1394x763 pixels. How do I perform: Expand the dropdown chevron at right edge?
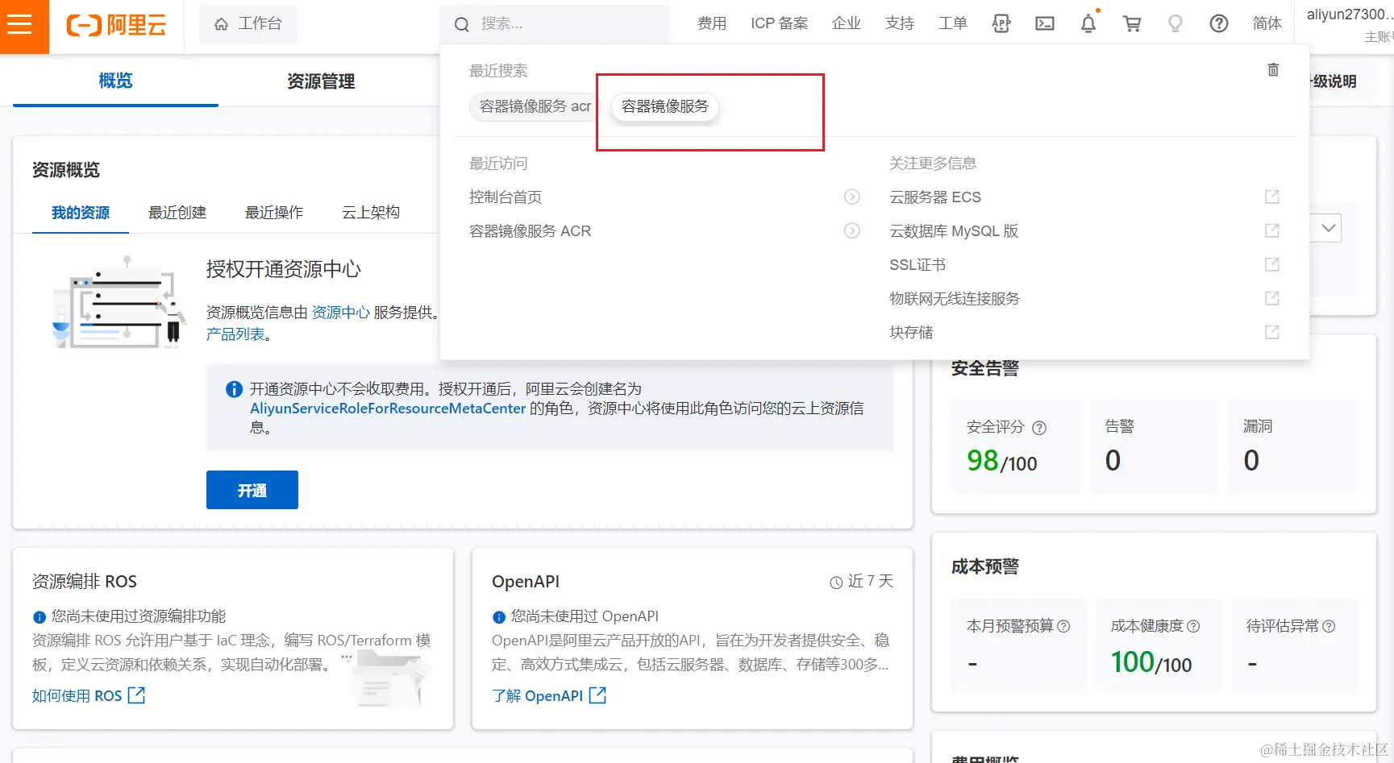1329,228
